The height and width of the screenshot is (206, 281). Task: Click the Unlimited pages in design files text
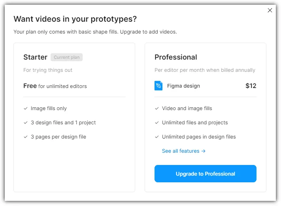point(199,137)
